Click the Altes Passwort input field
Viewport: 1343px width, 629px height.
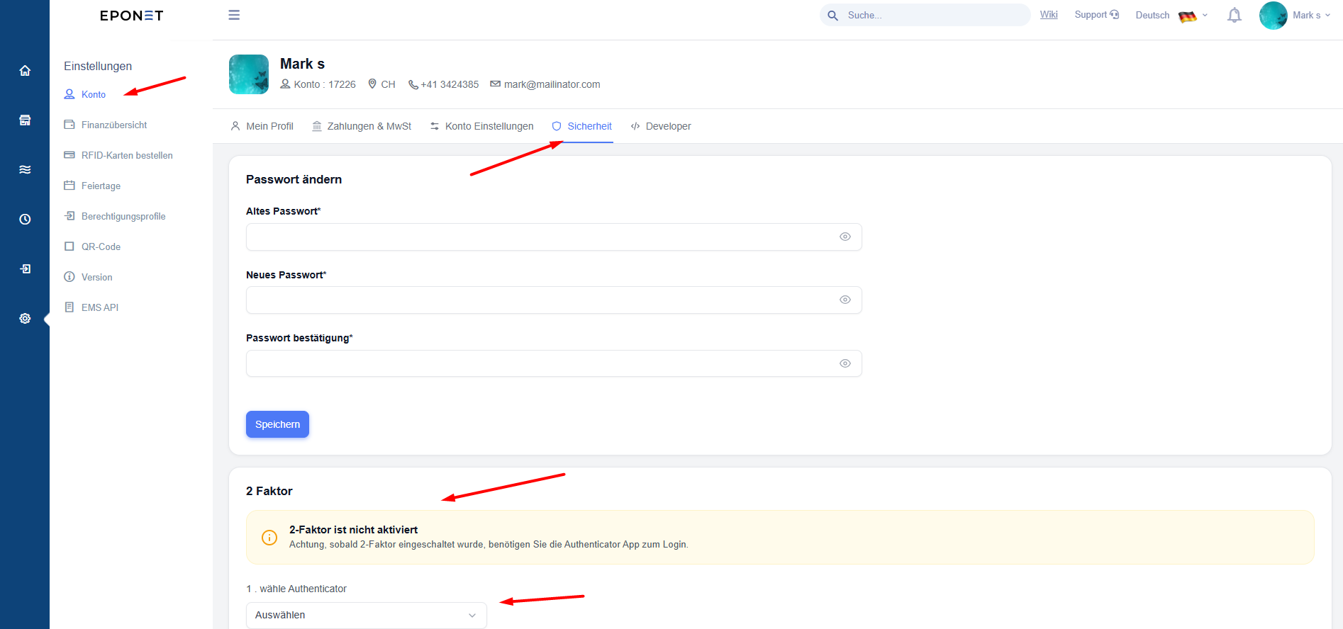coord(554,237)
